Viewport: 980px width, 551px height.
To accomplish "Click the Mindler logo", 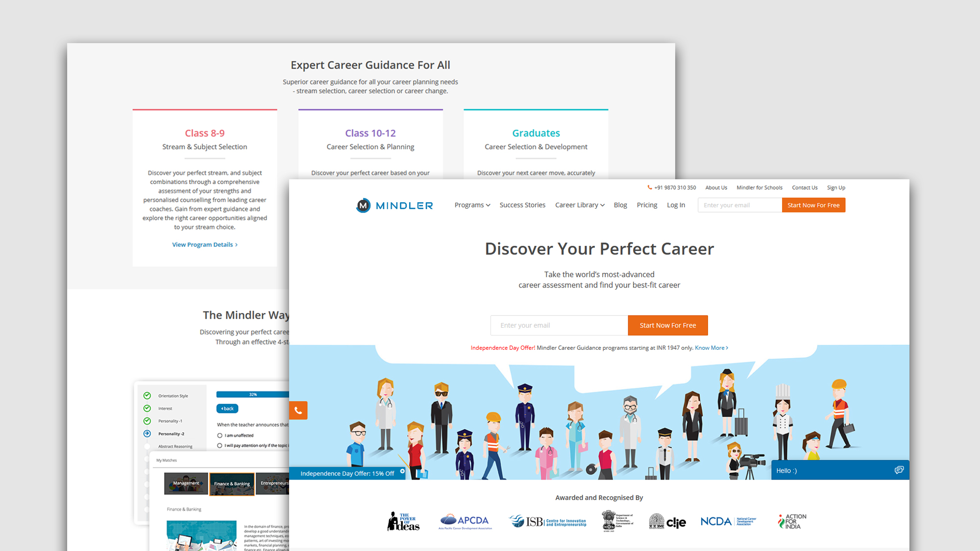I will tap(394, 206).
